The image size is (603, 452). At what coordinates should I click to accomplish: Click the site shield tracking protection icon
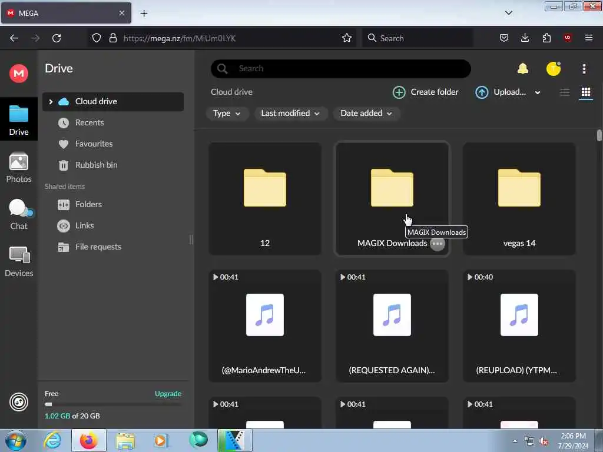97,38
